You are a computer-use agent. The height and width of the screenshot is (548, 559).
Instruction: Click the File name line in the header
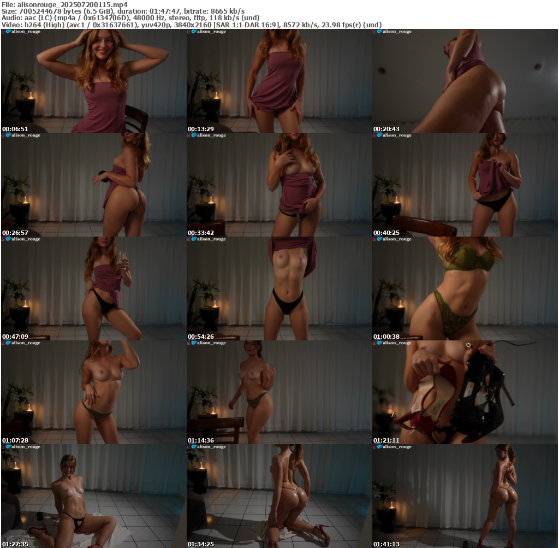(x=64, y=4)
